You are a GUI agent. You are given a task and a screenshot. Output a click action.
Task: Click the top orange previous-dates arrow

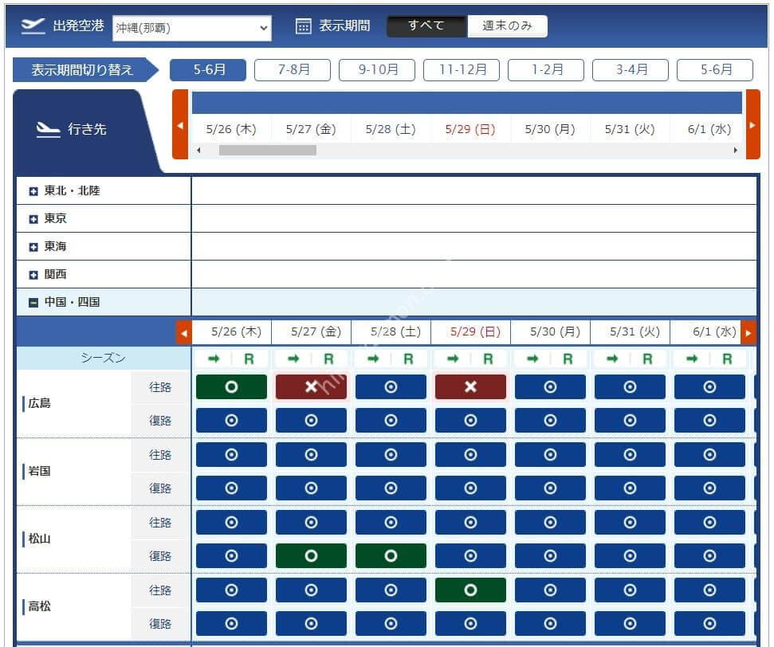pos(180,125)
